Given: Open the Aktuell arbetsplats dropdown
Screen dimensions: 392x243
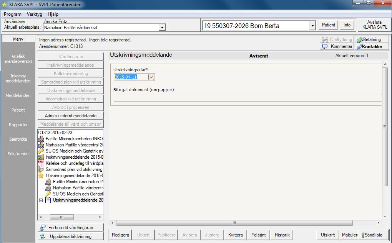Looking at the screenshot, I should tap(162, 28).
